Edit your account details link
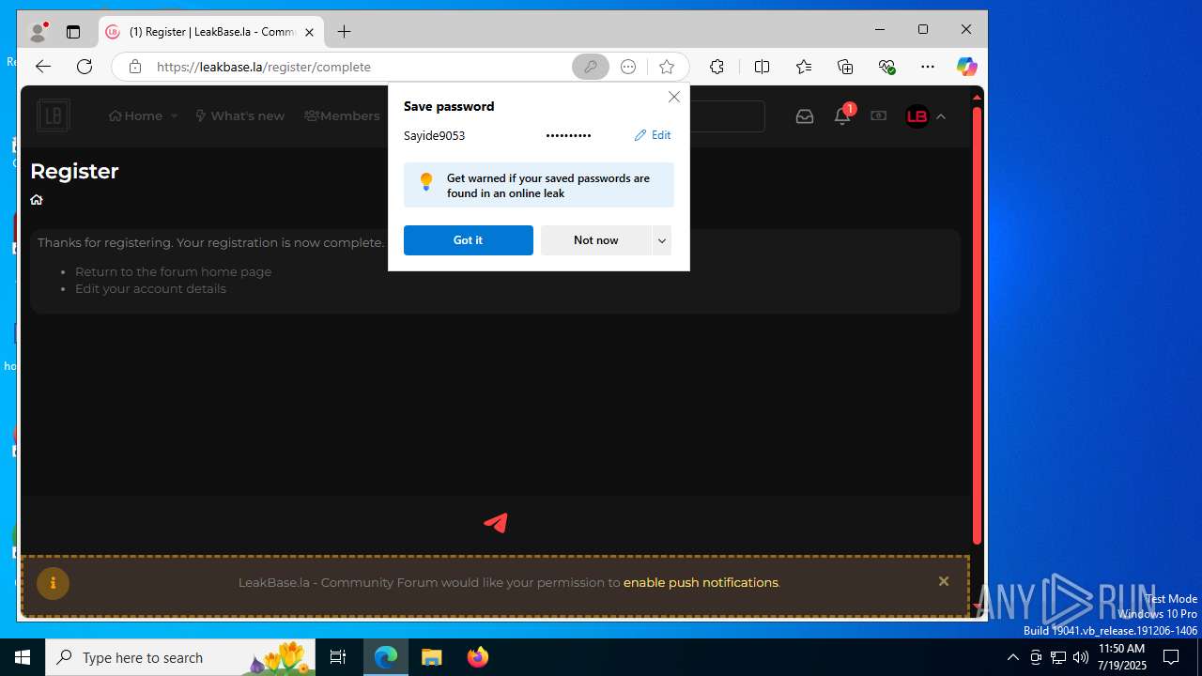Viewport: 1202px width, 676px height. [x=150, y=288]
